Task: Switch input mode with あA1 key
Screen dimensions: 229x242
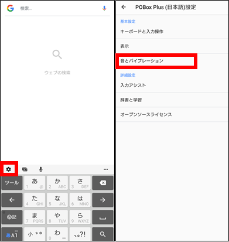Action: coord(12,234)
